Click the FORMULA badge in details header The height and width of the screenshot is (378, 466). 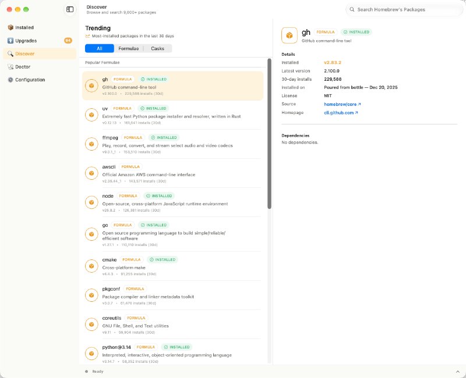(326, 32)
